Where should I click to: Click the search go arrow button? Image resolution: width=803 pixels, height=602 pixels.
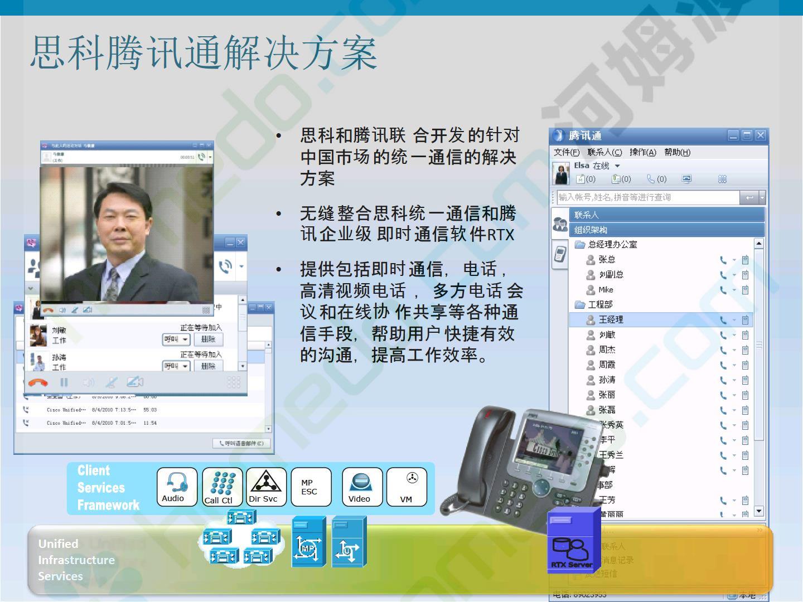tap(749, 197)
